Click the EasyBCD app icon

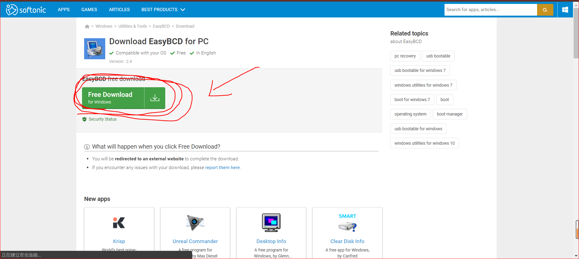pos(95,49)
